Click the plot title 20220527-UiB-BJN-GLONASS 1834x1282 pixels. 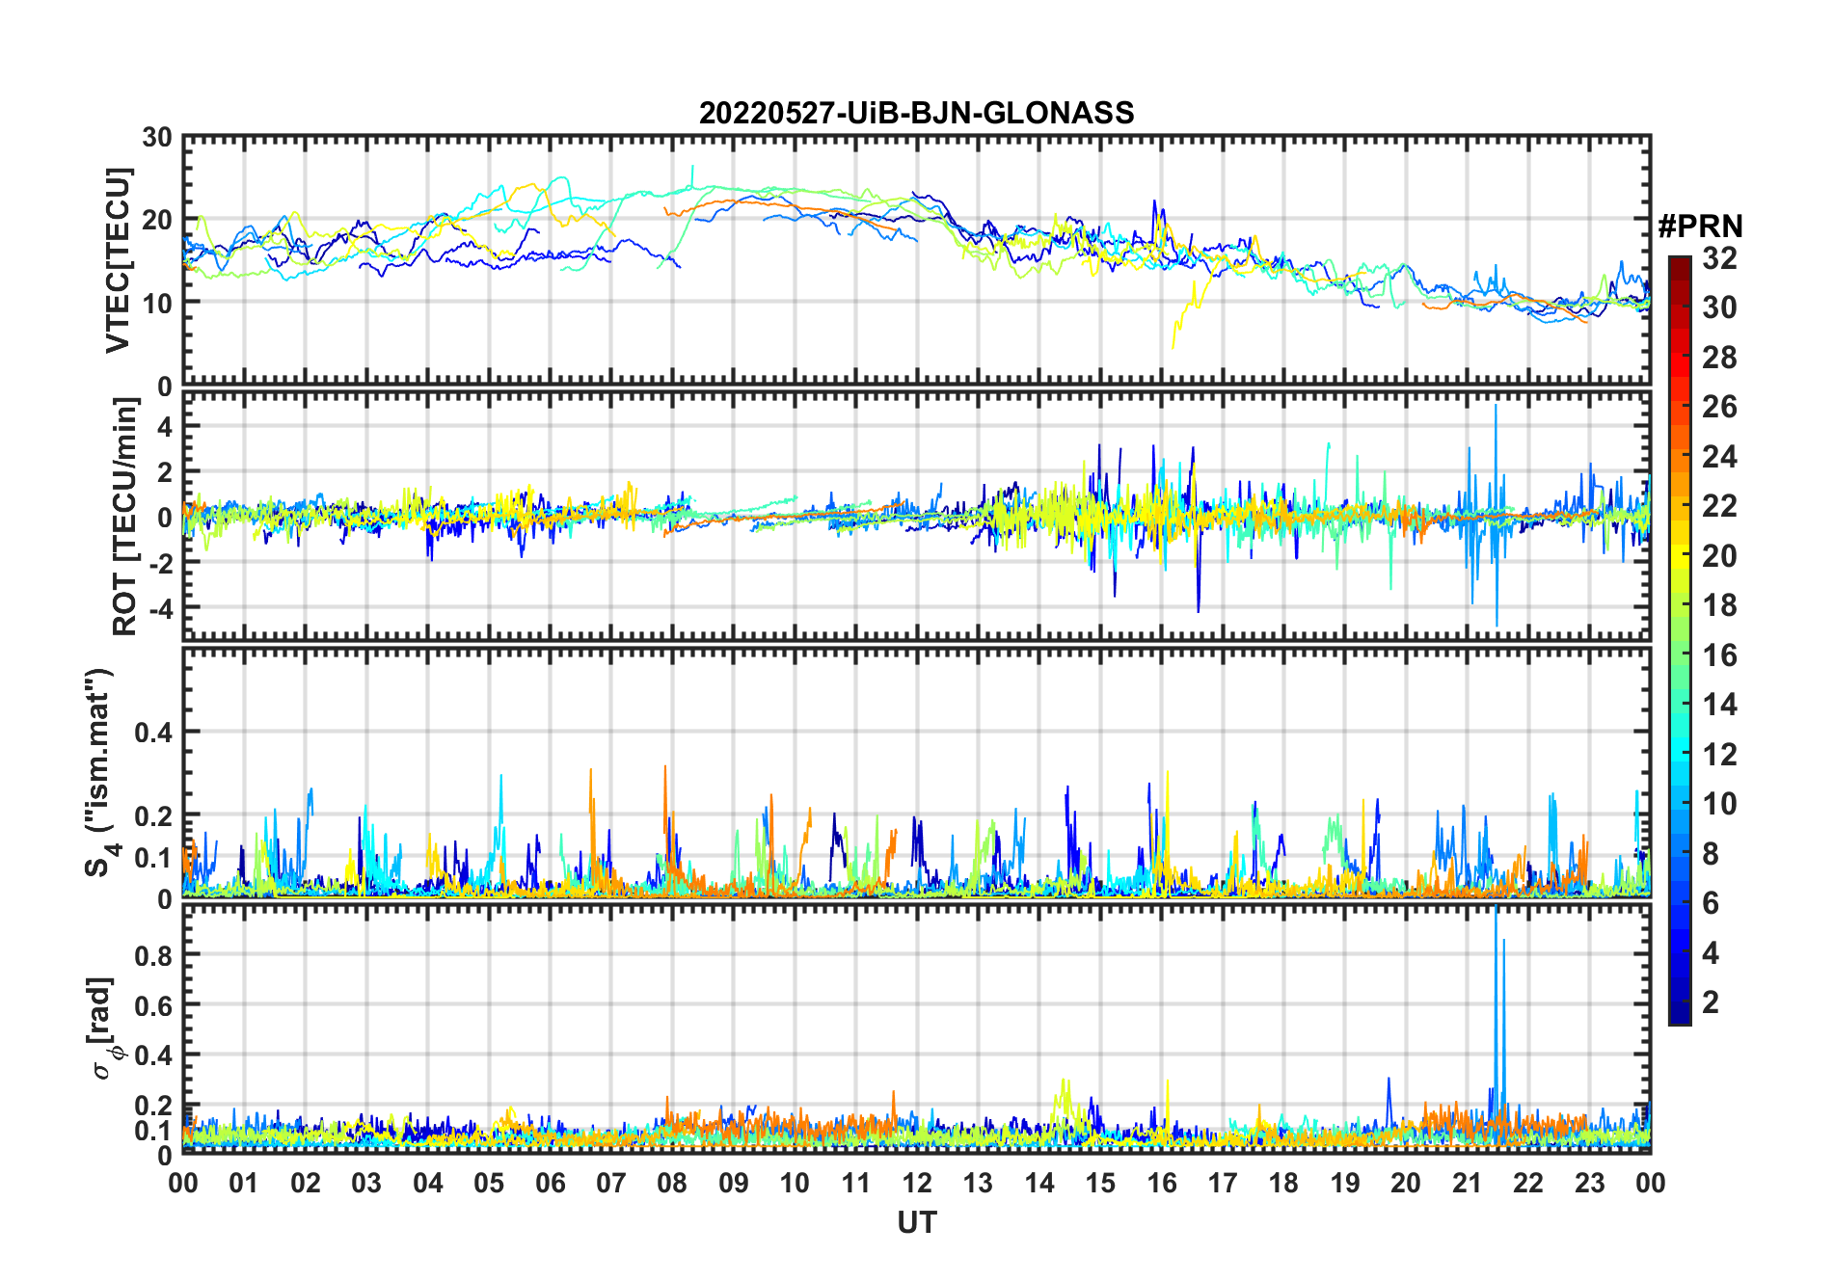click(916, 114)
